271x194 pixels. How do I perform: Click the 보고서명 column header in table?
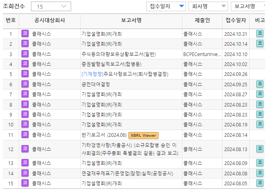[x=131, y=20]
